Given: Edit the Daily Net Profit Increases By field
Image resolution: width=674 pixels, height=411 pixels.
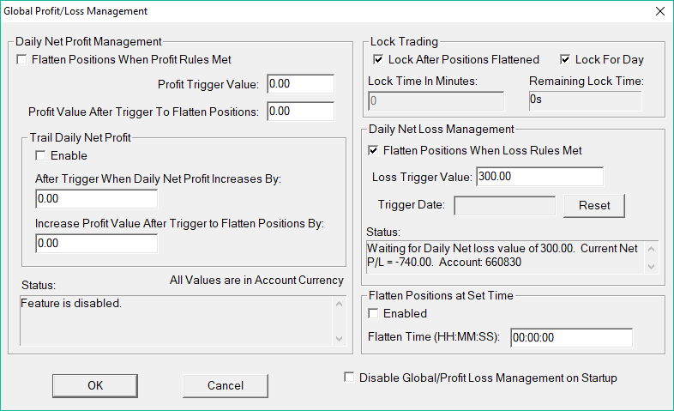Looking at the screenshot, I should click(x=97, y=199).
